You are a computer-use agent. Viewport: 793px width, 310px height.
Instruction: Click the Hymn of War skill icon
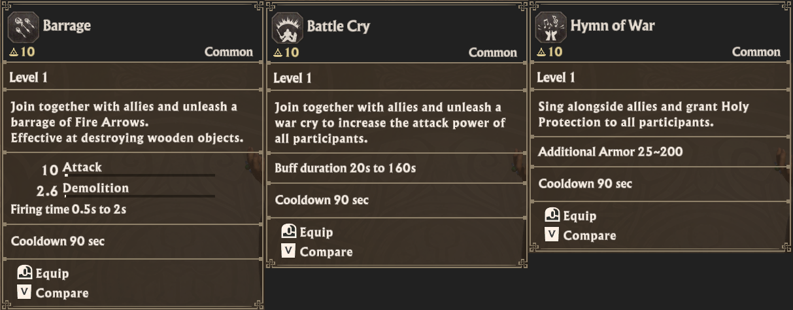click(551, 27)
